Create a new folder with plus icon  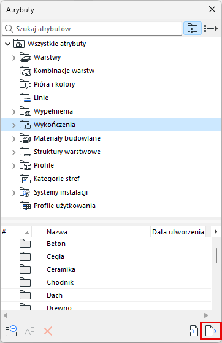pyautogui.click(x=11, y=331)
